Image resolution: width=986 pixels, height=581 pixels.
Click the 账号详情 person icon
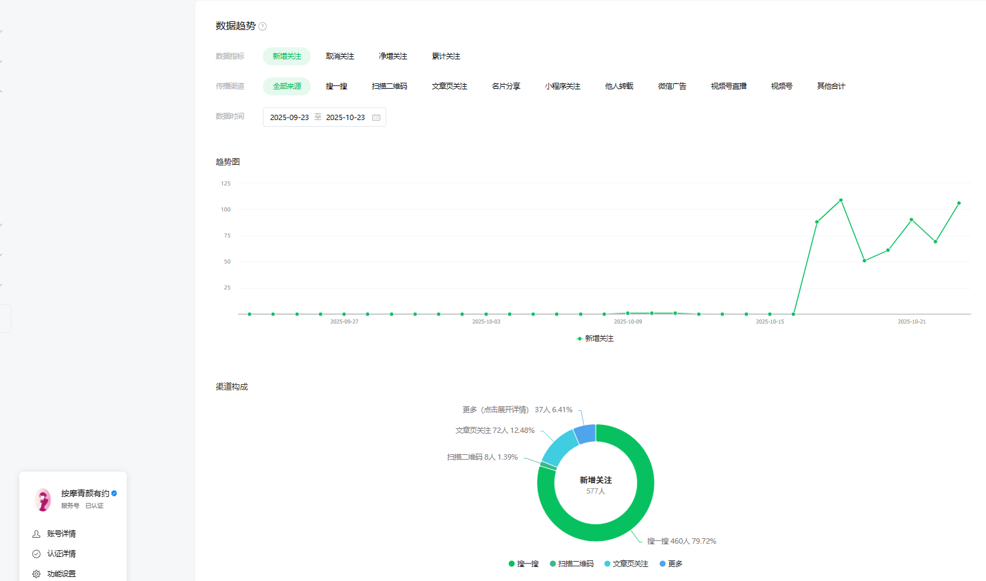[x=37, y=534]
